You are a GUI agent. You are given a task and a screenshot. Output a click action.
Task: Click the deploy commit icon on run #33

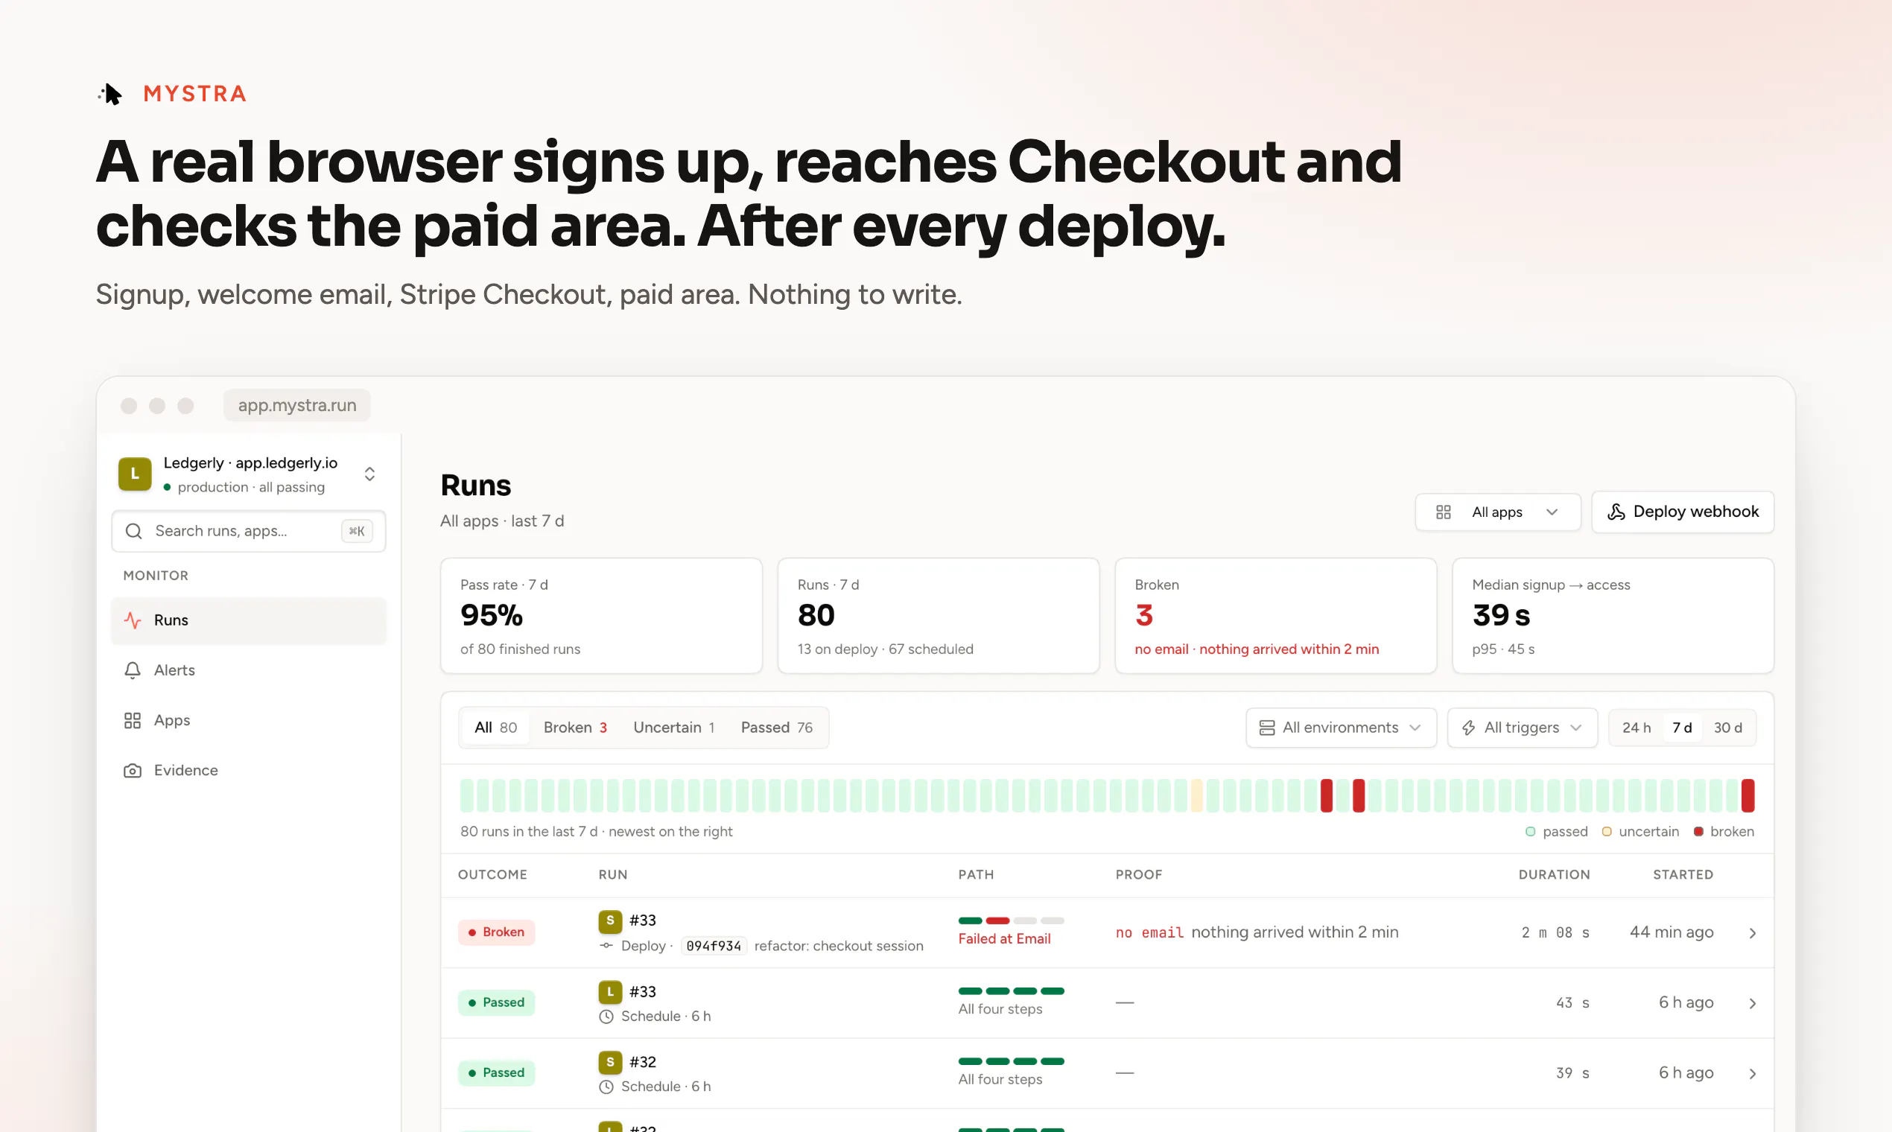click(x=606, y=946)
